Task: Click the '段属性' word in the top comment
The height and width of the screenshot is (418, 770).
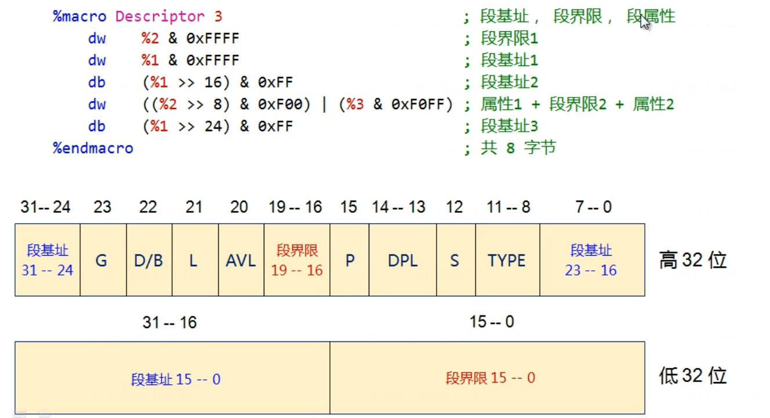Action: tap(651, 16)
